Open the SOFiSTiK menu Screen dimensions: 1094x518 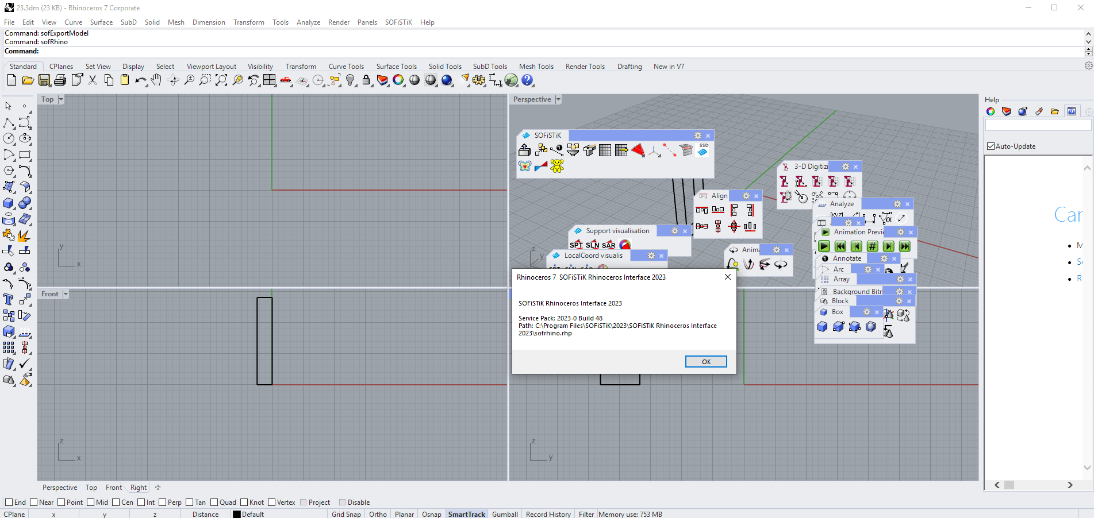click(x=398, y=22)
